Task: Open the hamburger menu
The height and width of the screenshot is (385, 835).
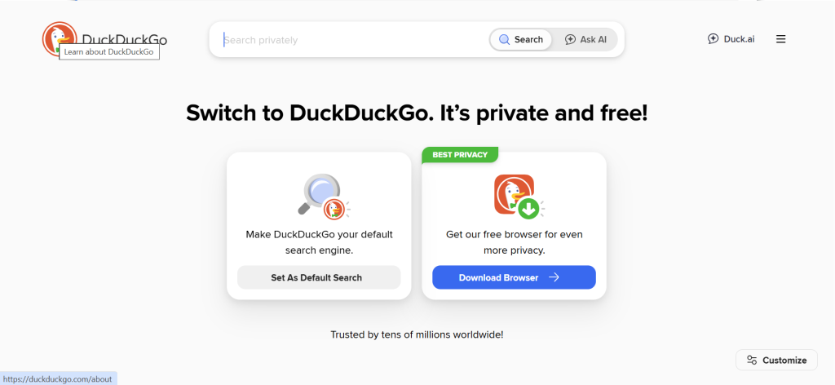Action: click(780, 39)
